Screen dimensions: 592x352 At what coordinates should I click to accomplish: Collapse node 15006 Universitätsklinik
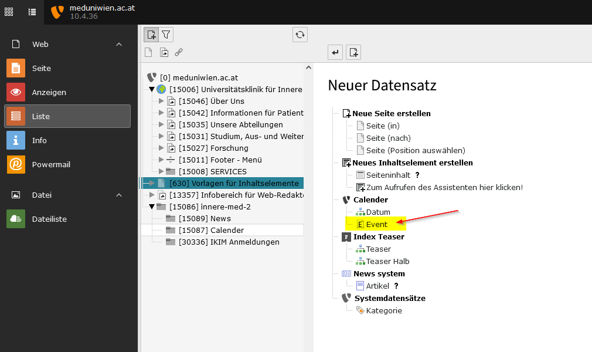point(152,89)
